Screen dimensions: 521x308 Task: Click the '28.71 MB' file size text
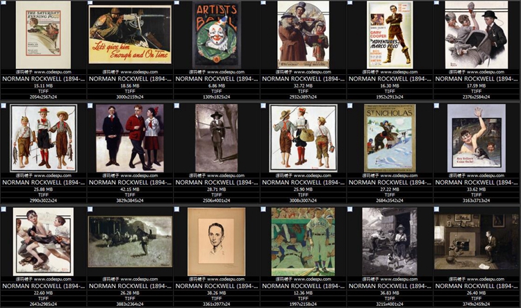click(217, 189)
